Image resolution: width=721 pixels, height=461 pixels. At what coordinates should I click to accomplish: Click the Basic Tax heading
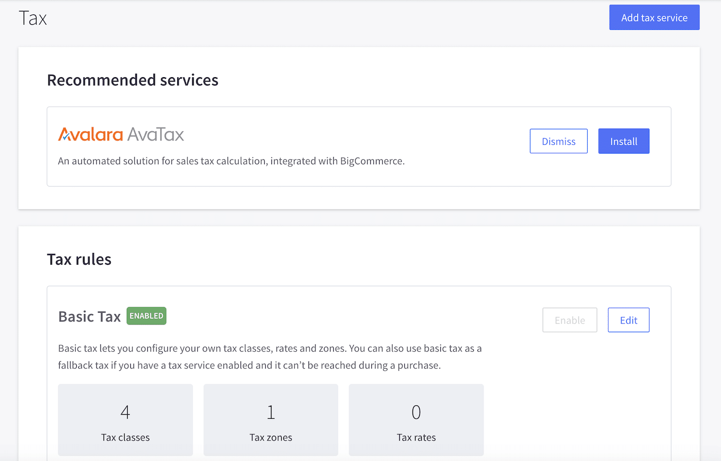click(x=89, y=316)
